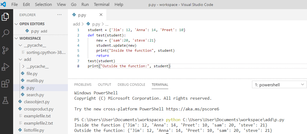Open examplefile.txt in explorer
The height and width of the screenshot is (134, 307).
(41, 116)
